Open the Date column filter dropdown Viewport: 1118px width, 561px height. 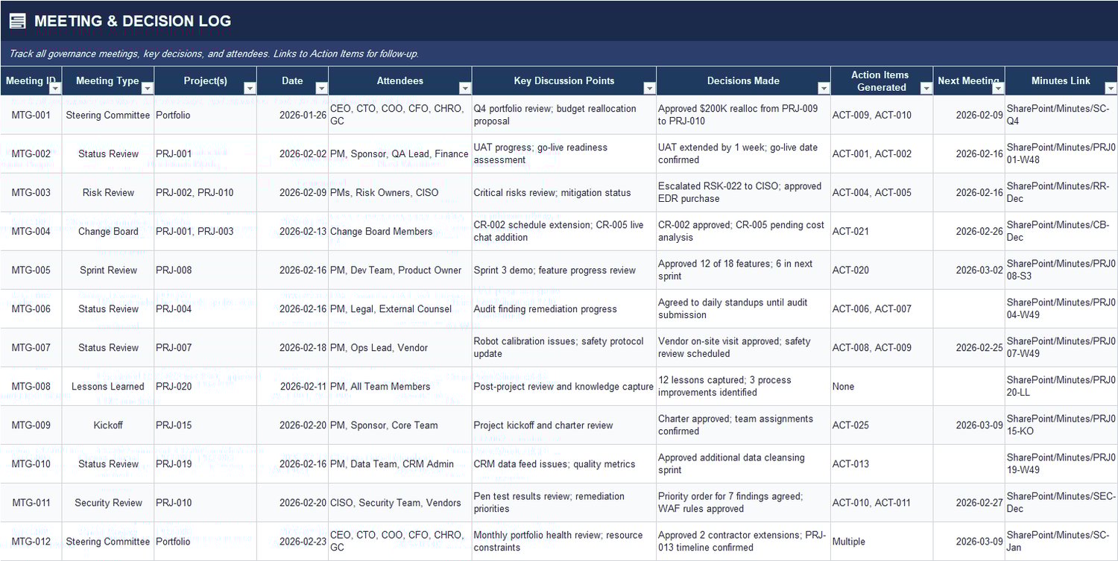[321, 87]
